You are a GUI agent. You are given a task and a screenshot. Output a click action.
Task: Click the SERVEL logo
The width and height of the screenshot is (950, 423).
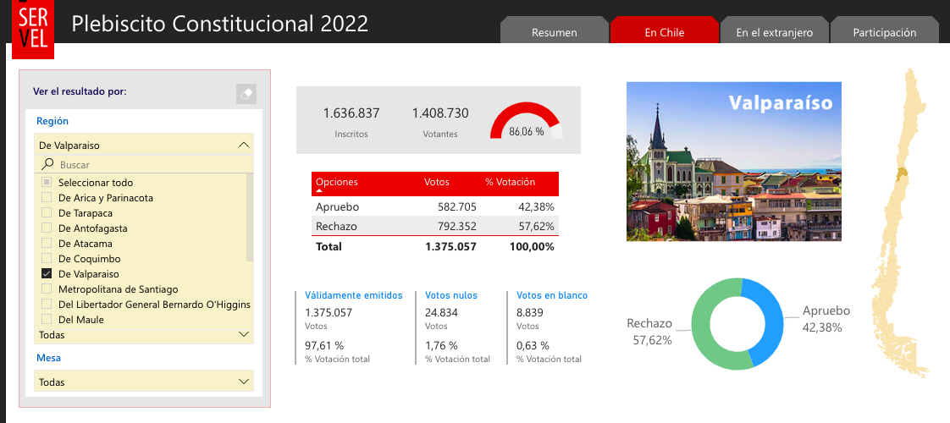pyautogui.click(x=33, y=29)
